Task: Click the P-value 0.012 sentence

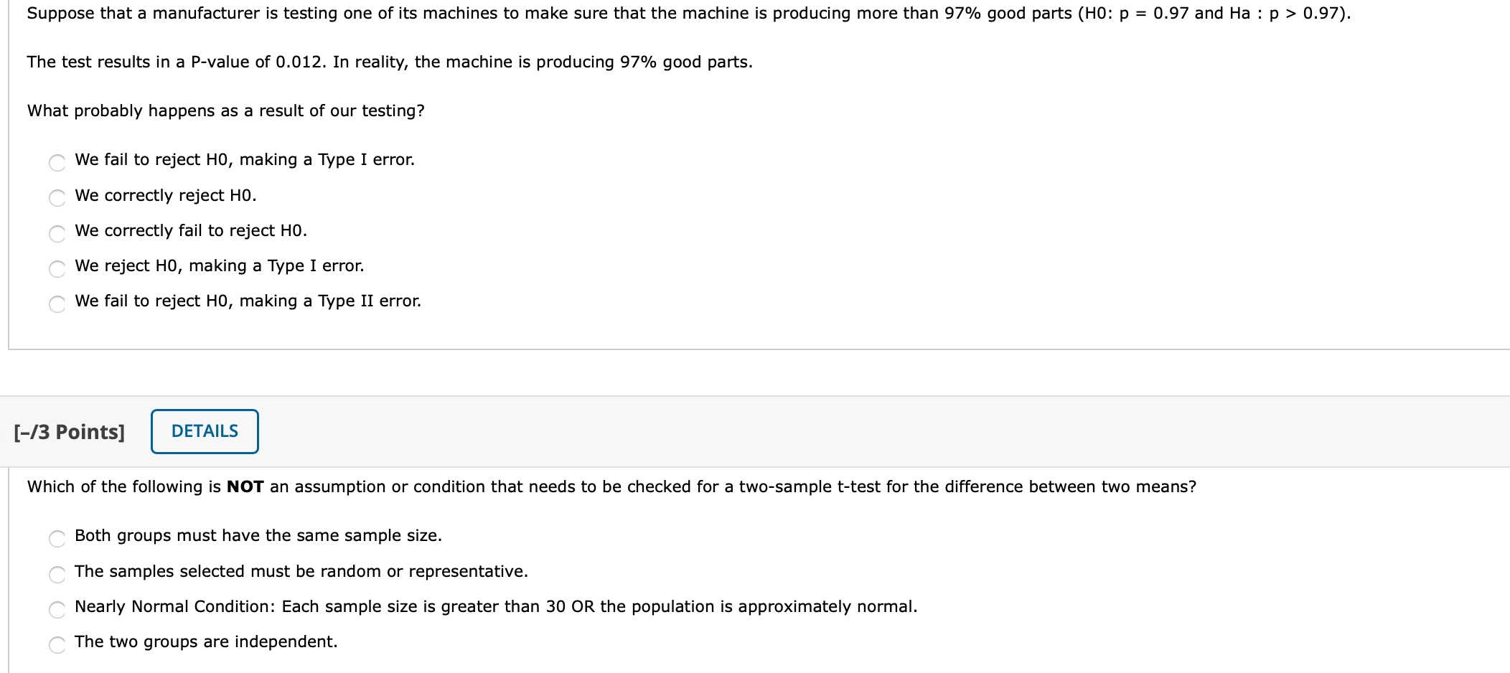Action: 390,62
